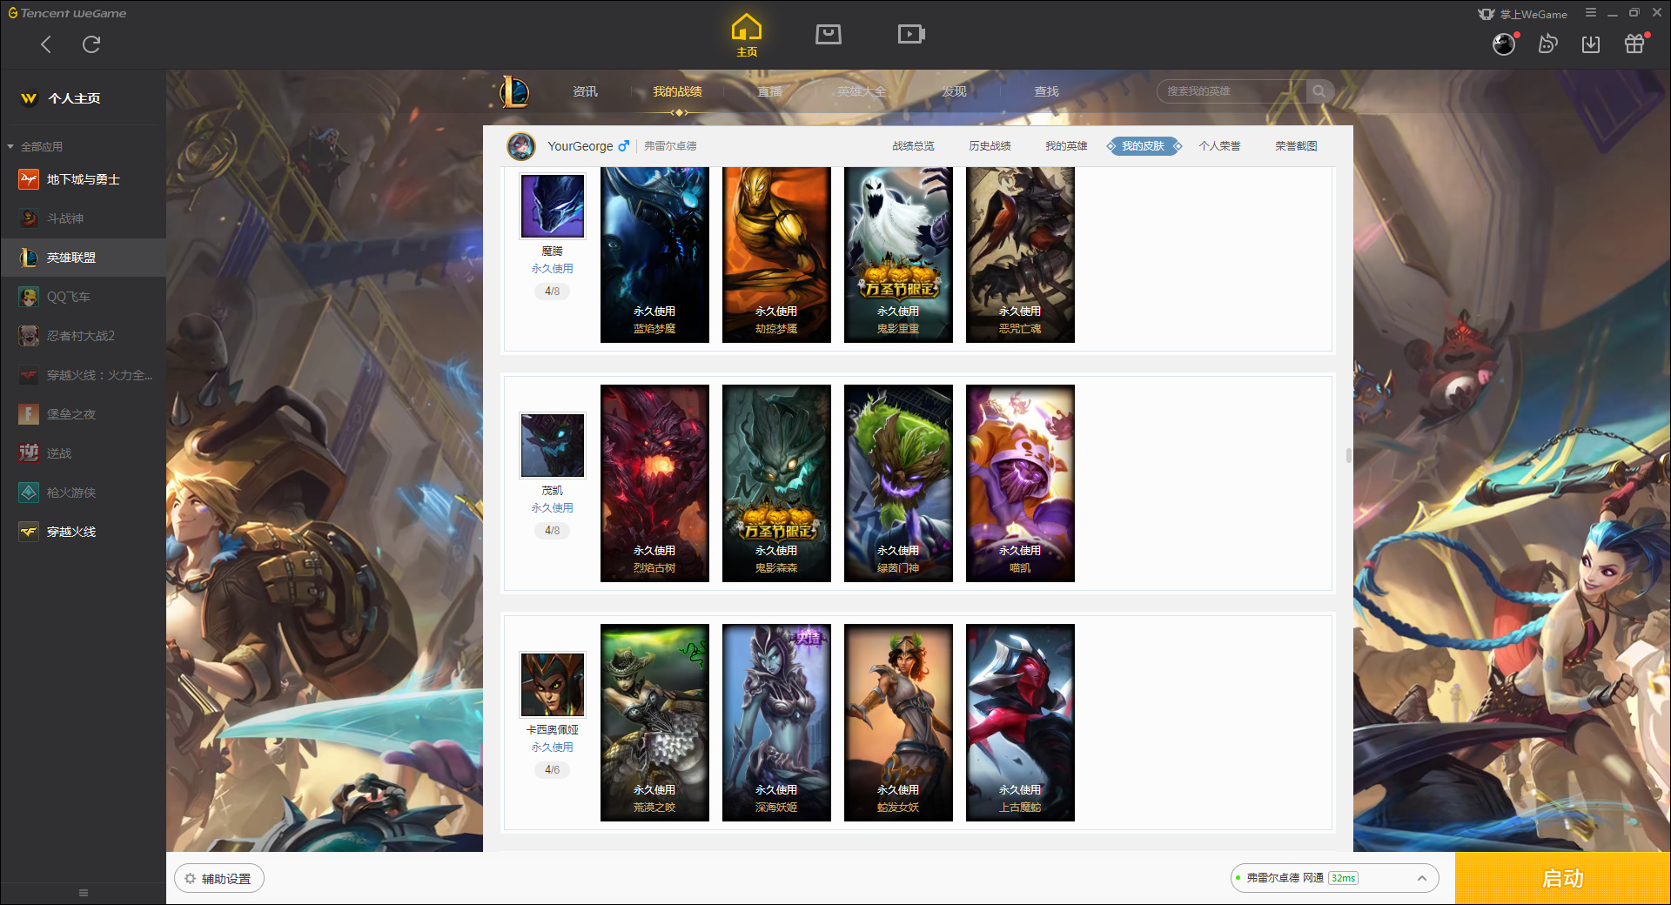
Task: Go to the 主页 home icon
Action: pos(746,35)
